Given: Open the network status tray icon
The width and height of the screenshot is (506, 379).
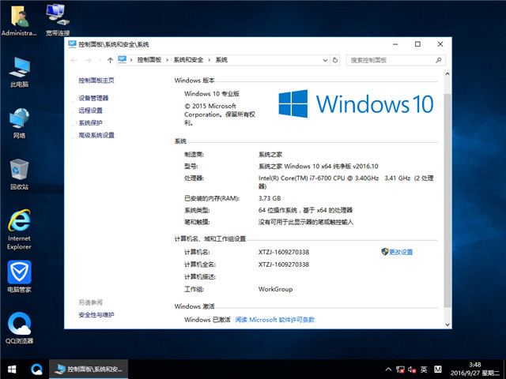Looking at the screenshot, I should [x=400, y=370].
